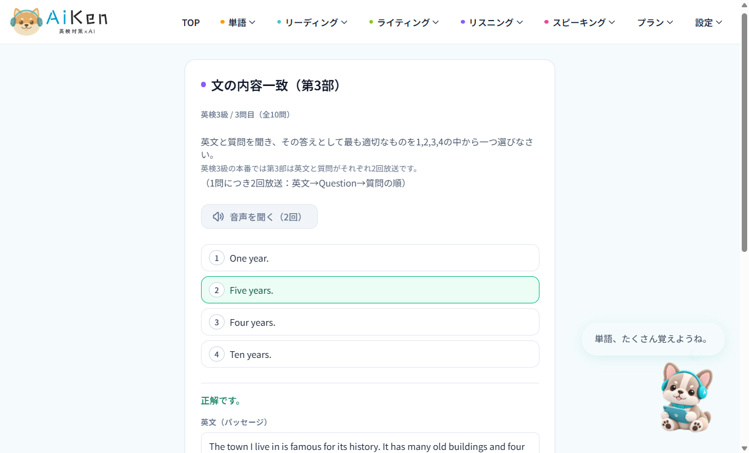The width and height of the screenshot is (749, 453).
Task: Expand the ライティング dropdown menu
Action: tap(404, 22)
